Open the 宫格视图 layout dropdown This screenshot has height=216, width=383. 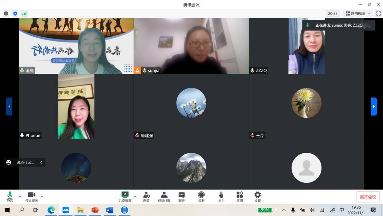tap(358, 13)
